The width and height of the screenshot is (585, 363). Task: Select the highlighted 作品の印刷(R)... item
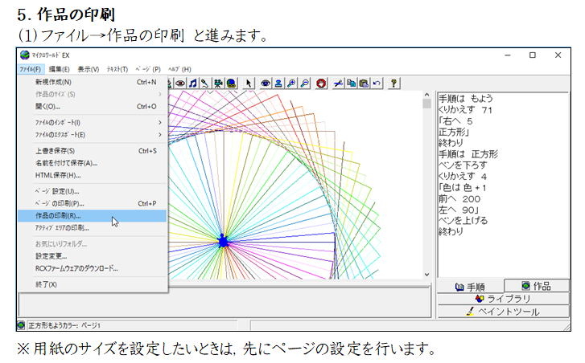click(x=93, y=216)
